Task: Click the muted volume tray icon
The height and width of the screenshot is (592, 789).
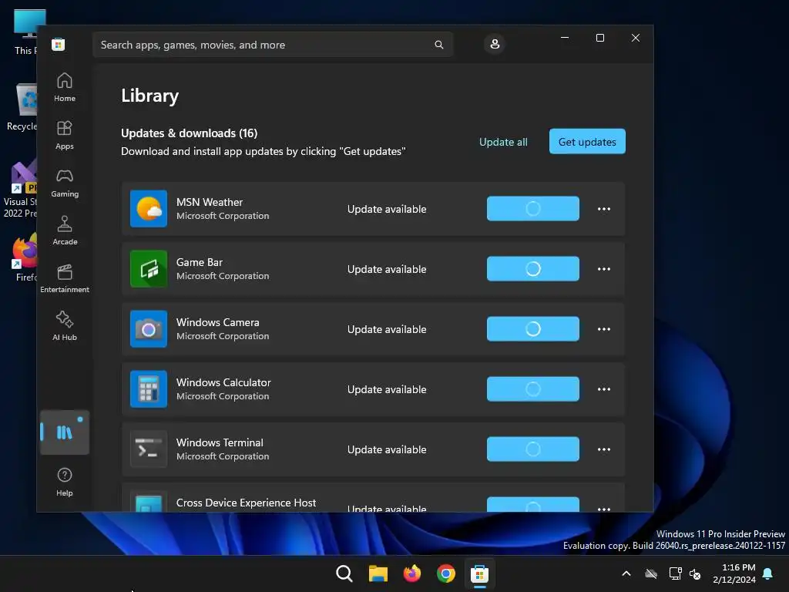Action: click(696, 573)
